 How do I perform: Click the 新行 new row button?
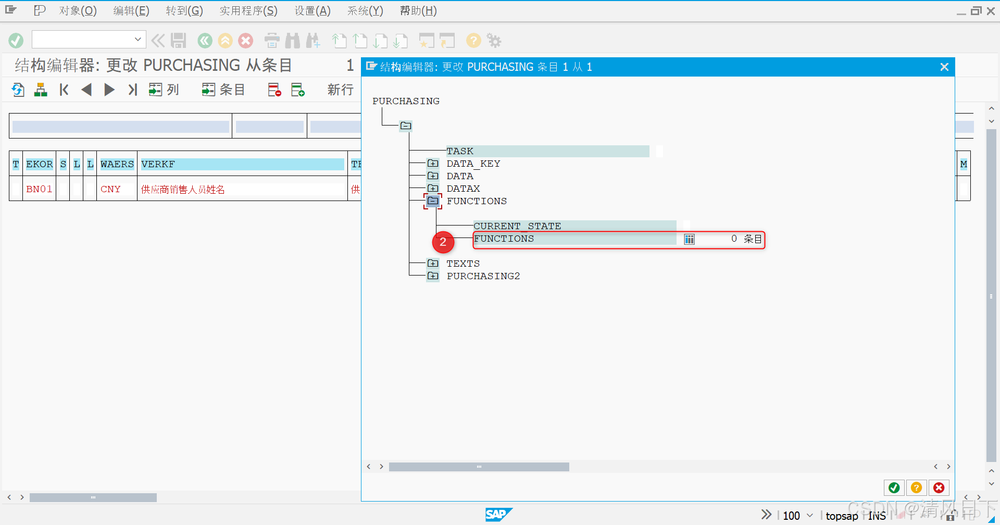click(x=341, y=90)
